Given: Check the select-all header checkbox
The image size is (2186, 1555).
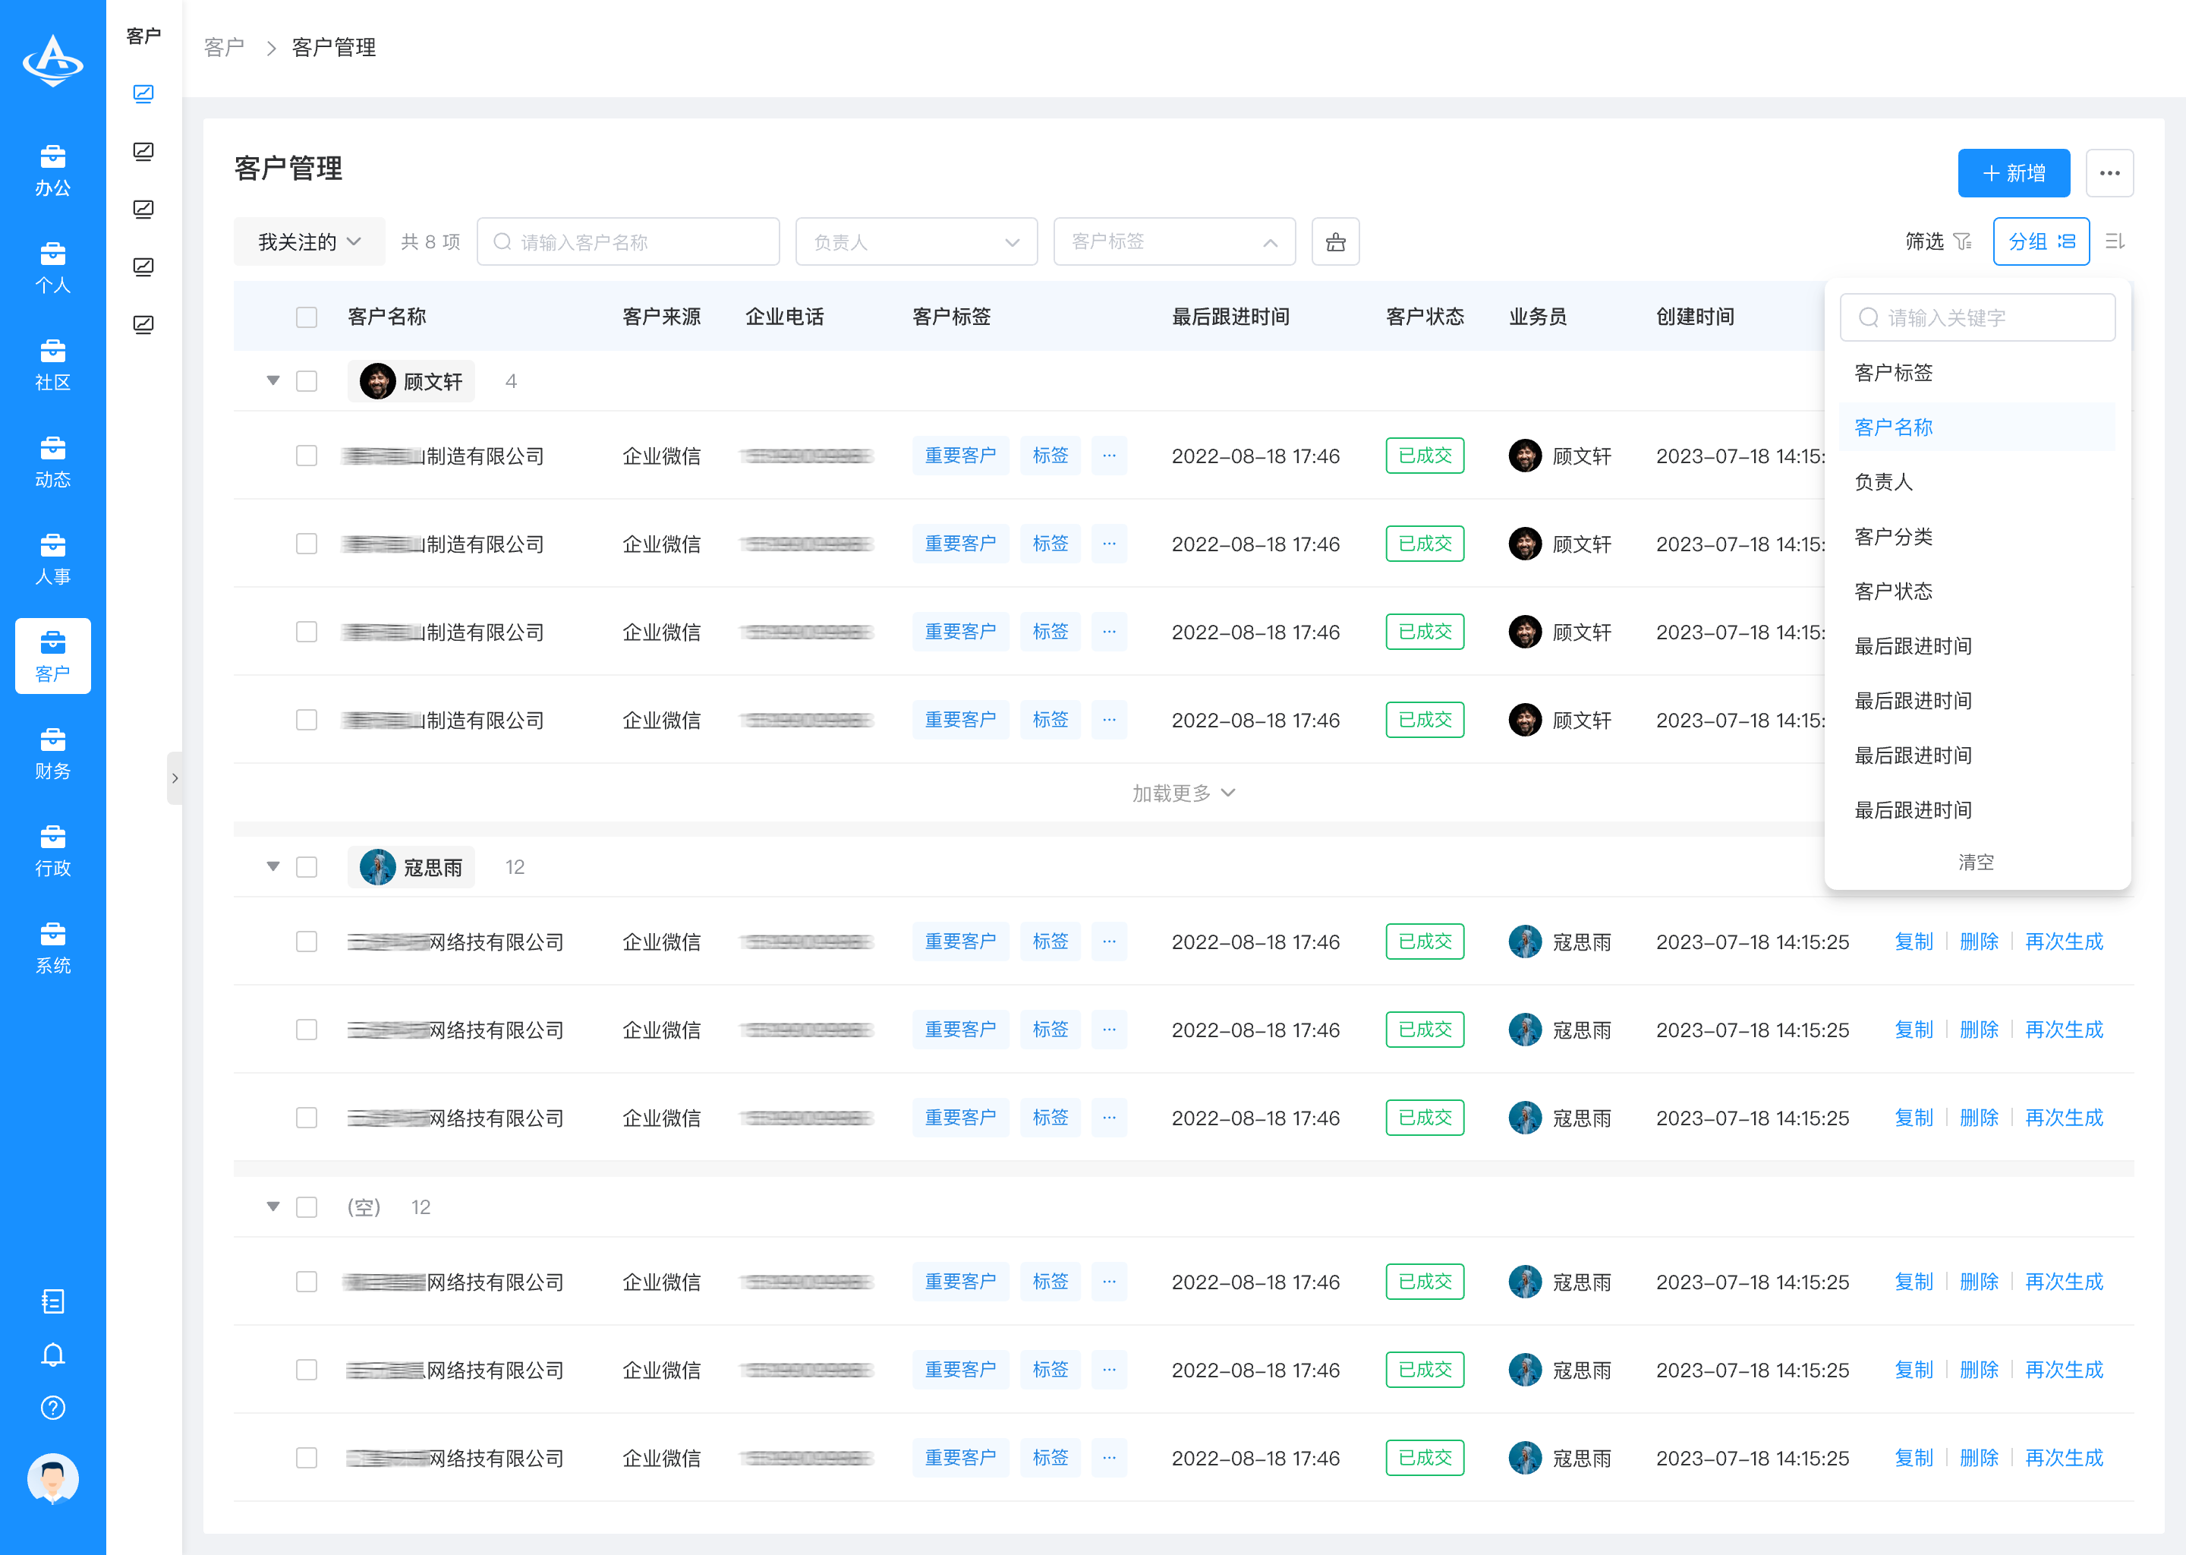Looking at the screenshot, I should click(307, 317).
